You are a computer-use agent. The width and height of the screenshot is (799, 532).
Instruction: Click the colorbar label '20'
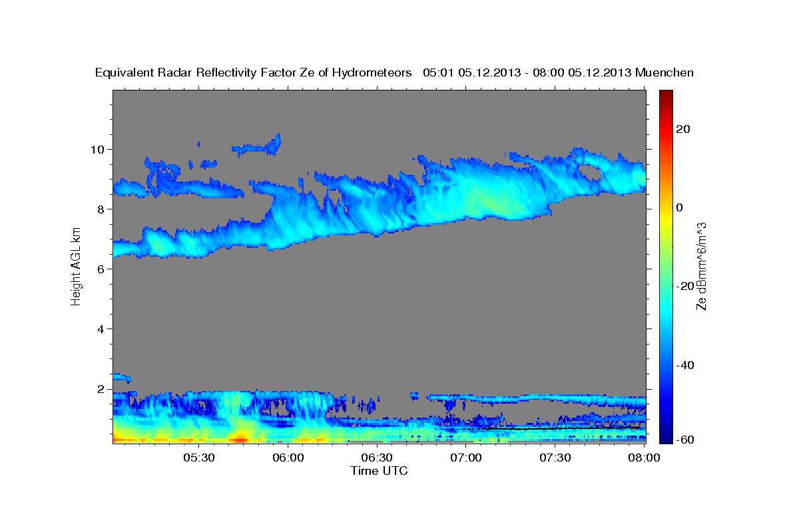[x=684, y=129]
